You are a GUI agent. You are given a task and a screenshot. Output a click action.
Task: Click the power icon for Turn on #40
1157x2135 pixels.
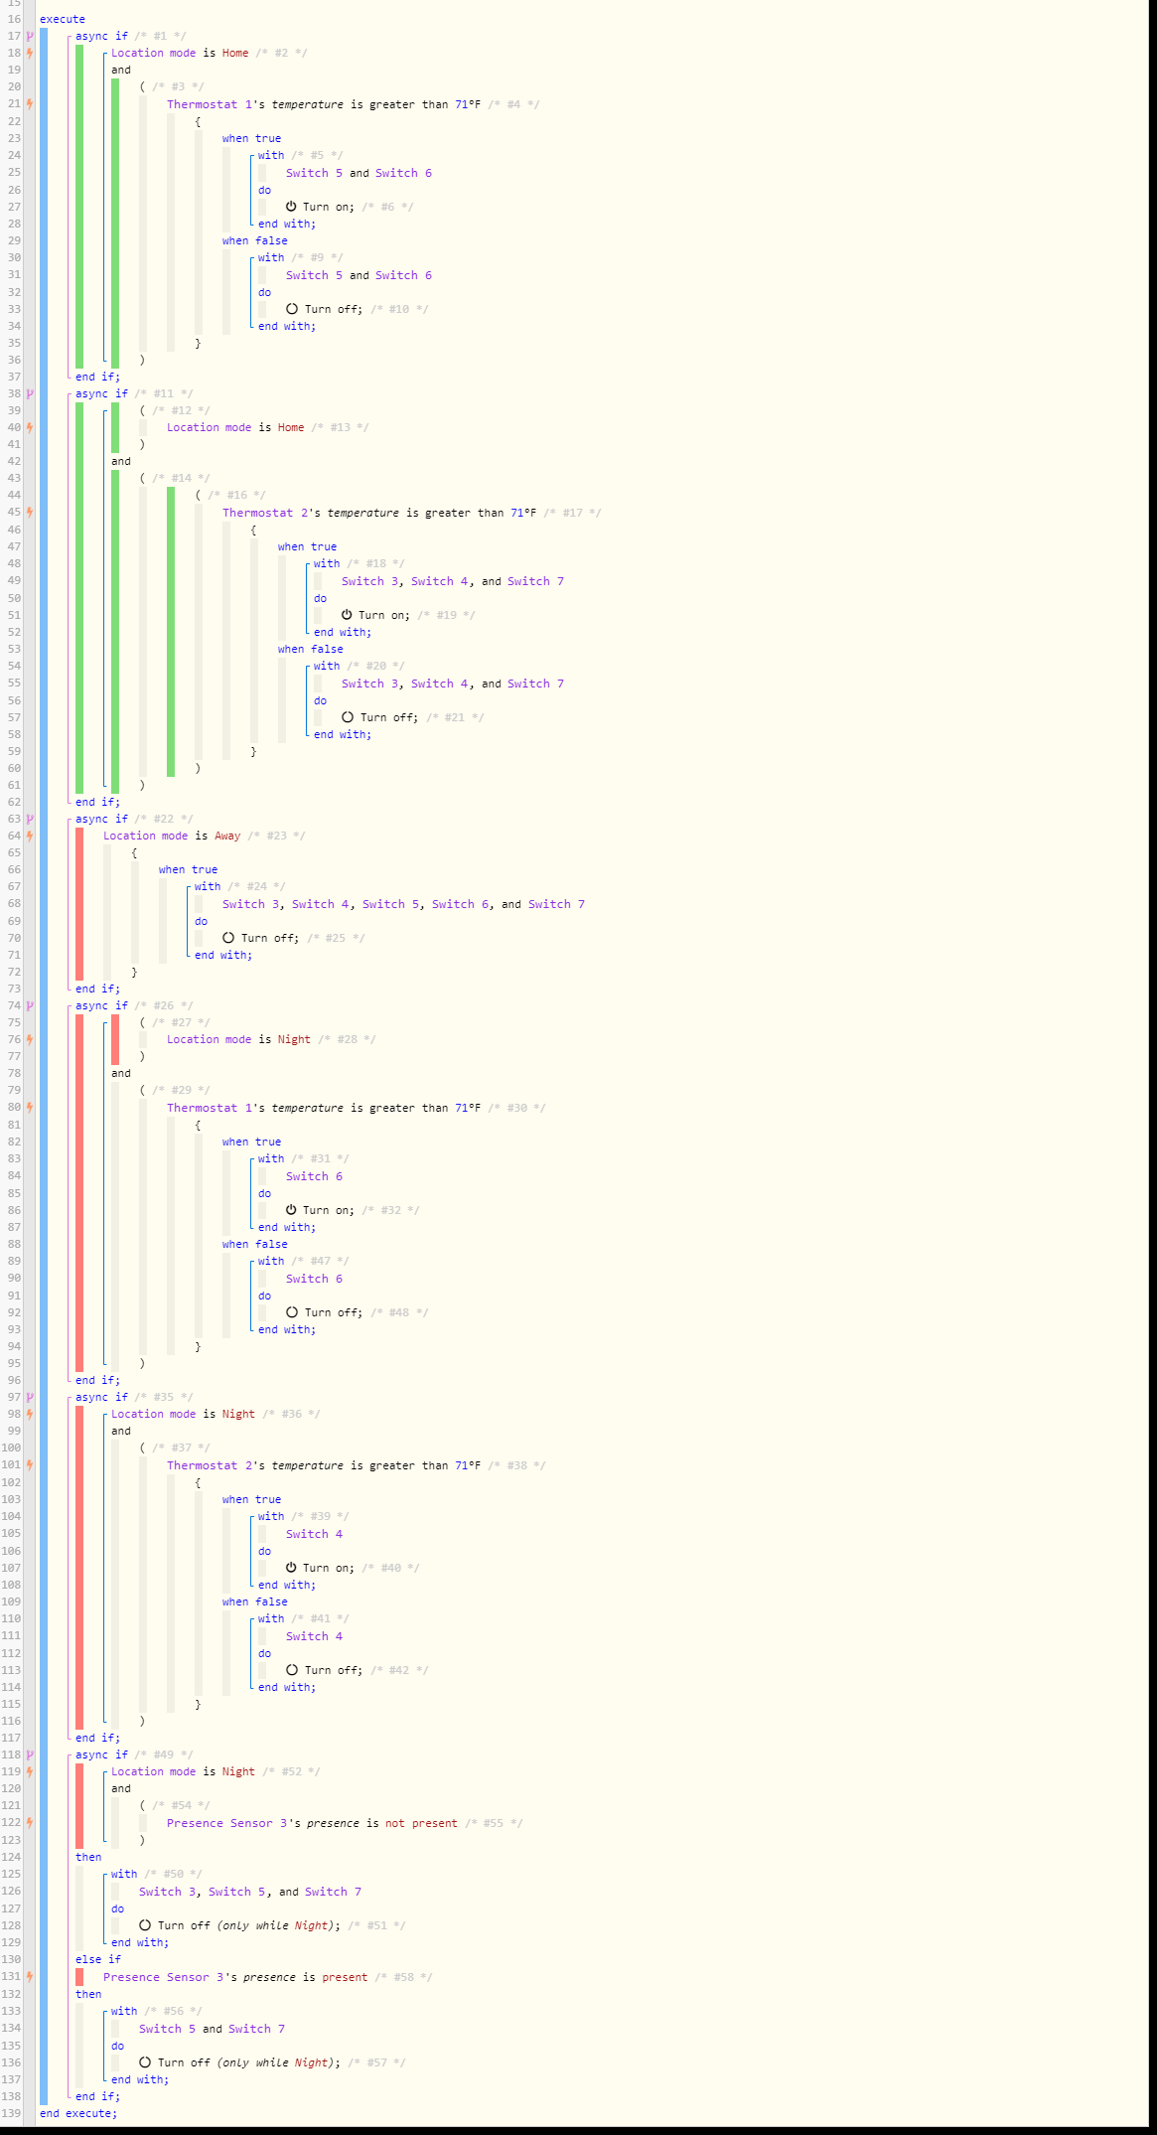point(291,1568)
